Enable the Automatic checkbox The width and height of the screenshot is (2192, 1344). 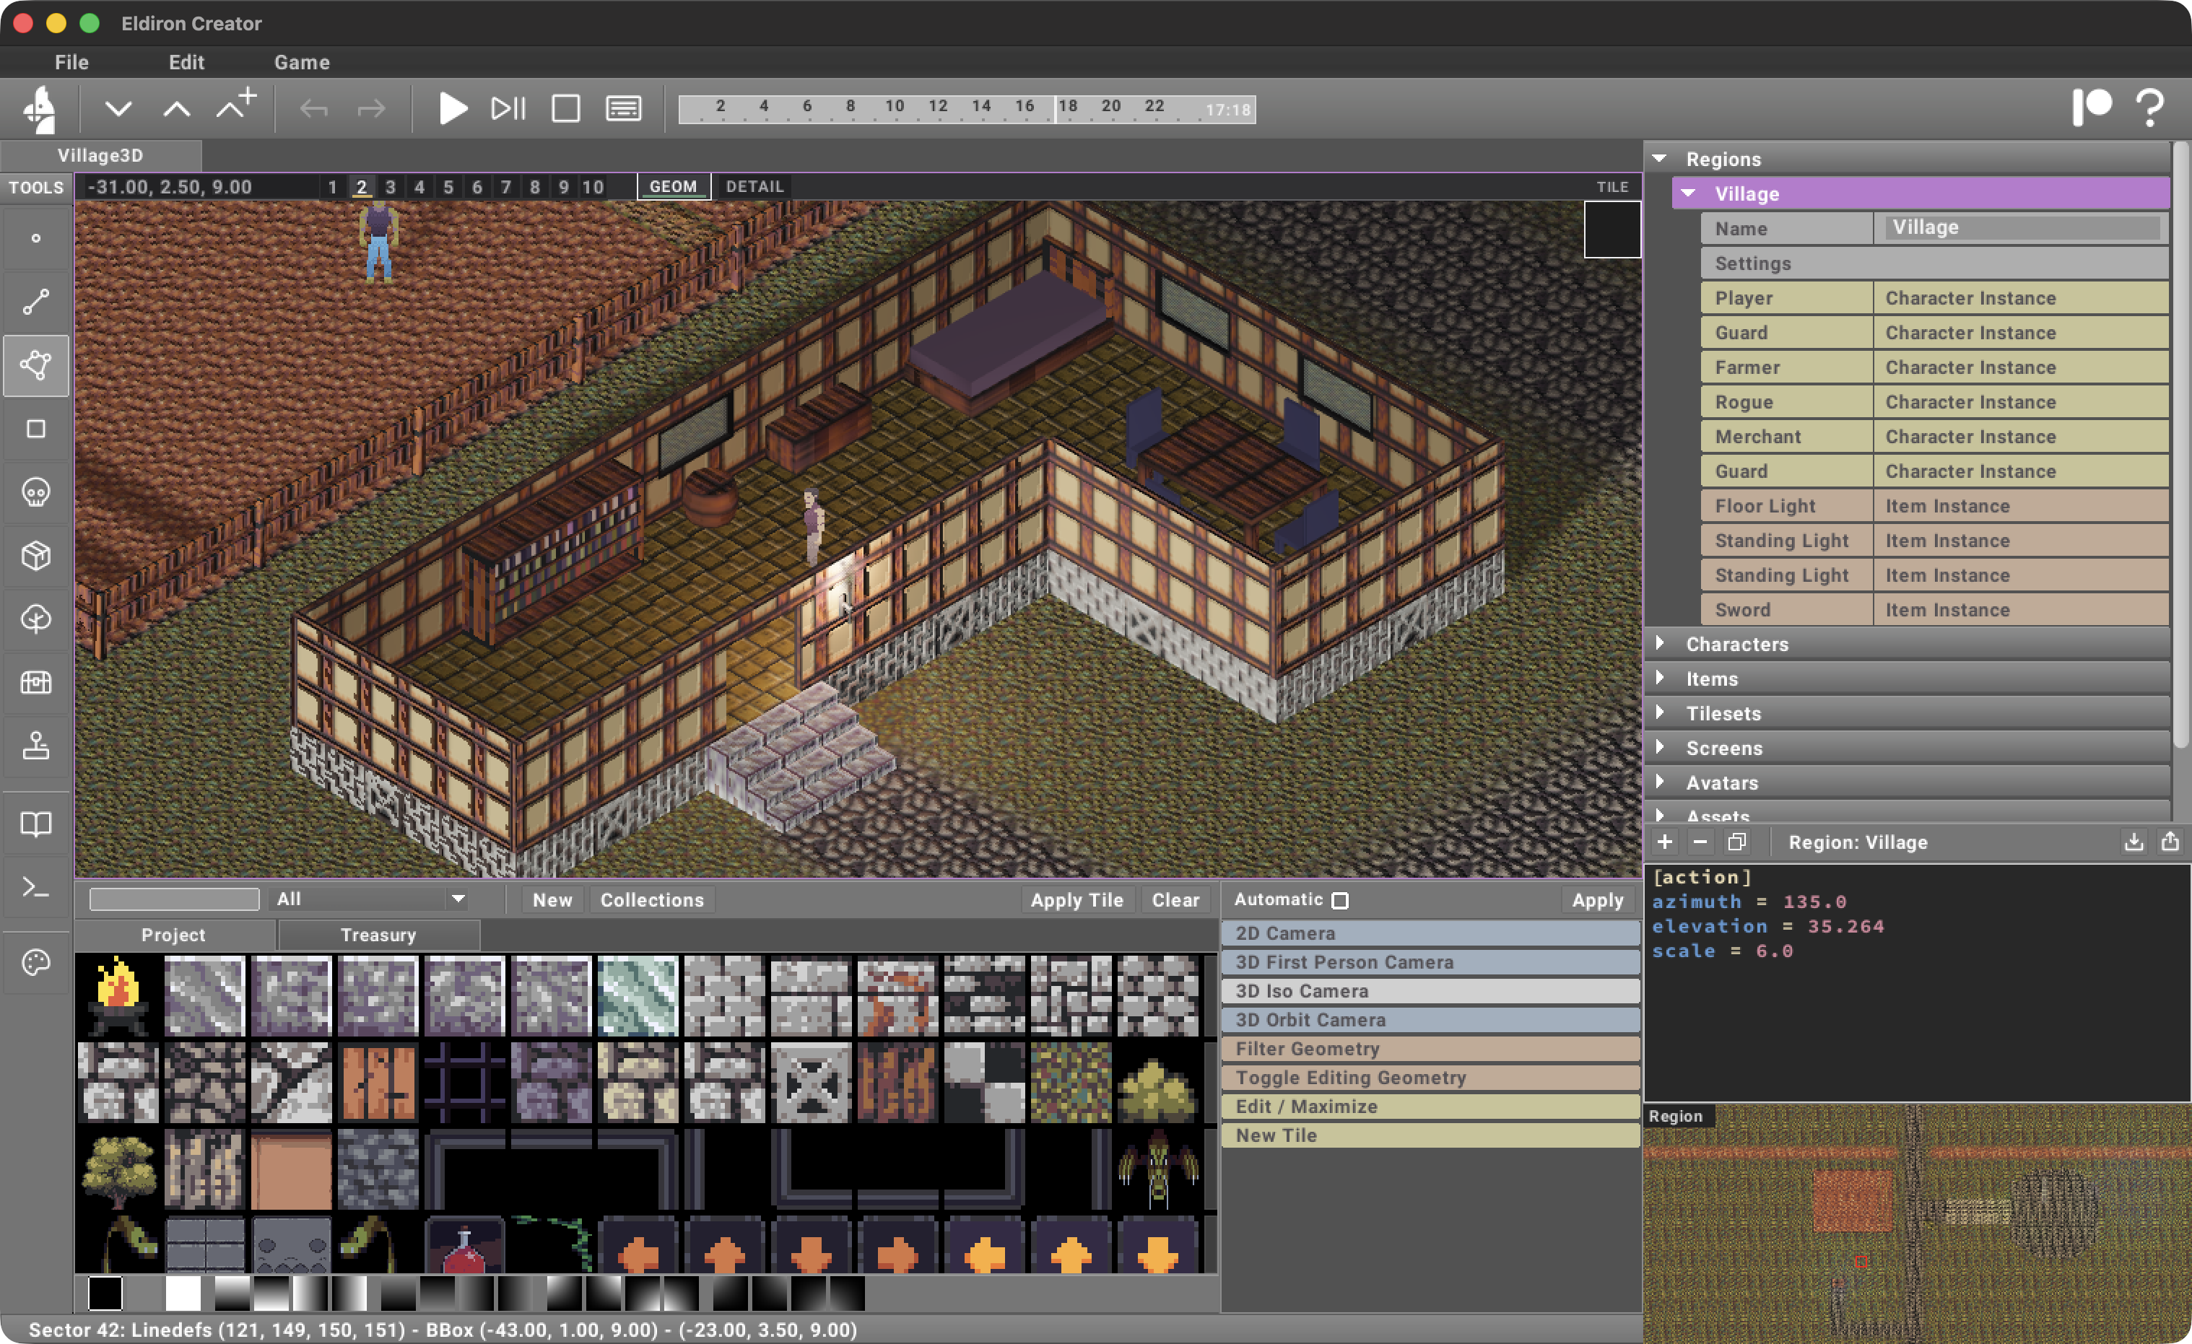1341,899
